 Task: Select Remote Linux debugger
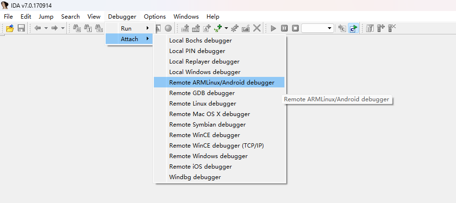(x=219, y=103)
